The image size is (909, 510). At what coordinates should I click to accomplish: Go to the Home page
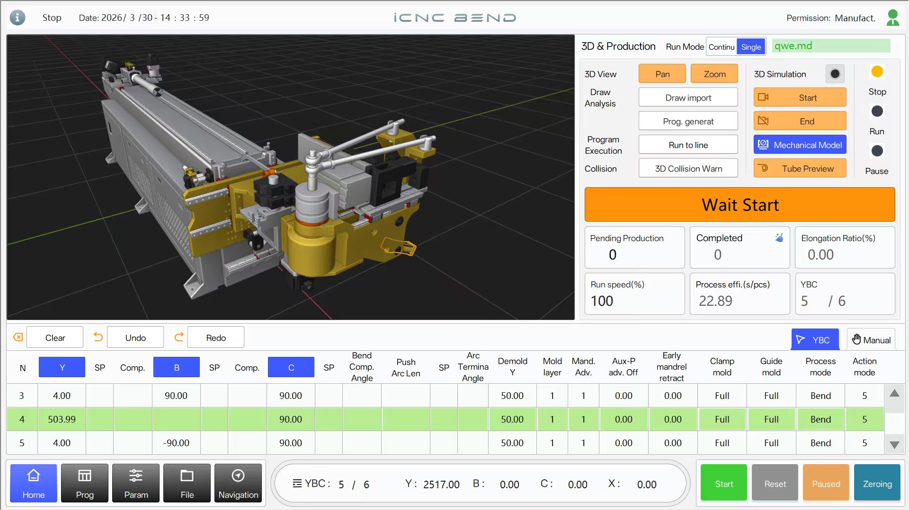[x=34, y=483]
